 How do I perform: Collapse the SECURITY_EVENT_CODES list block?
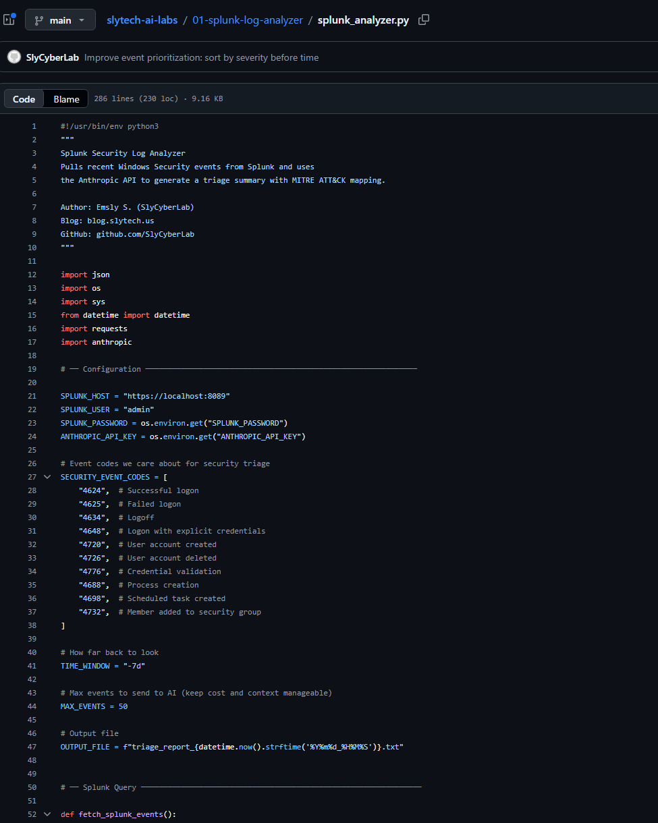[x=47, y=477]
